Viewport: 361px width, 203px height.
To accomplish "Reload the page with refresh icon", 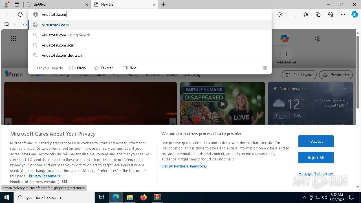I will tap(20, 14).
